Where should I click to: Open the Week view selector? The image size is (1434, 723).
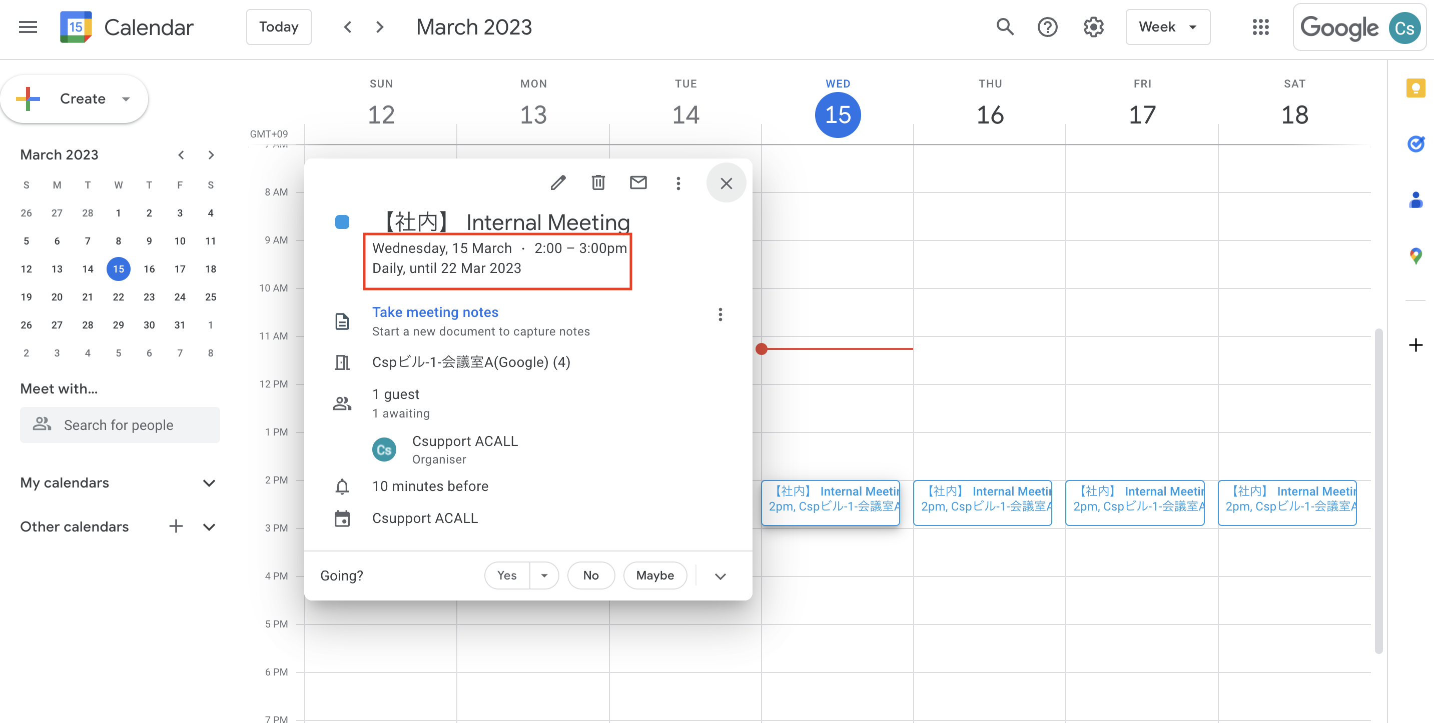point(1167,26)
